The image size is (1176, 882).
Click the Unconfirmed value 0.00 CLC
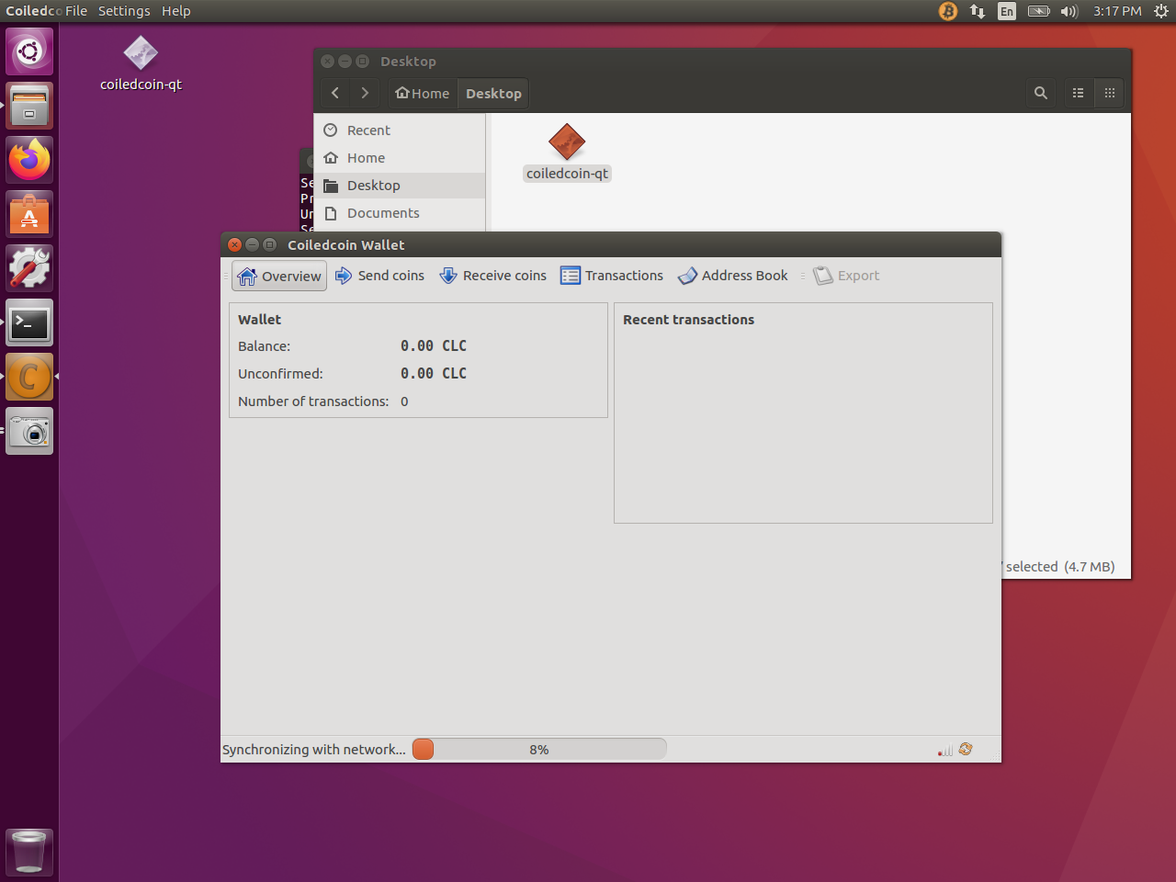(434, 374)
